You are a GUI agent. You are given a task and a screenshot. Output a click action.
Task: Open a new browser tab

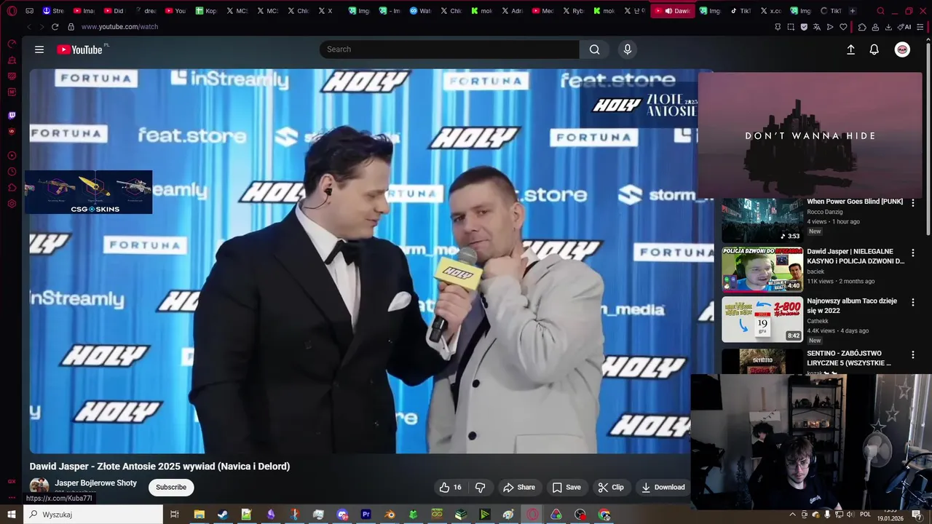point(853,11)
